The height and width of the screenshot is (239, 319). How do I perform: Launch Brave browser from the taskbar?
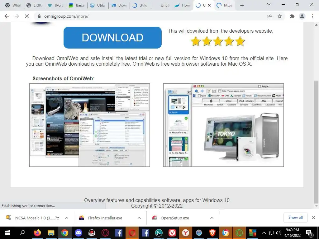point(212,233)
